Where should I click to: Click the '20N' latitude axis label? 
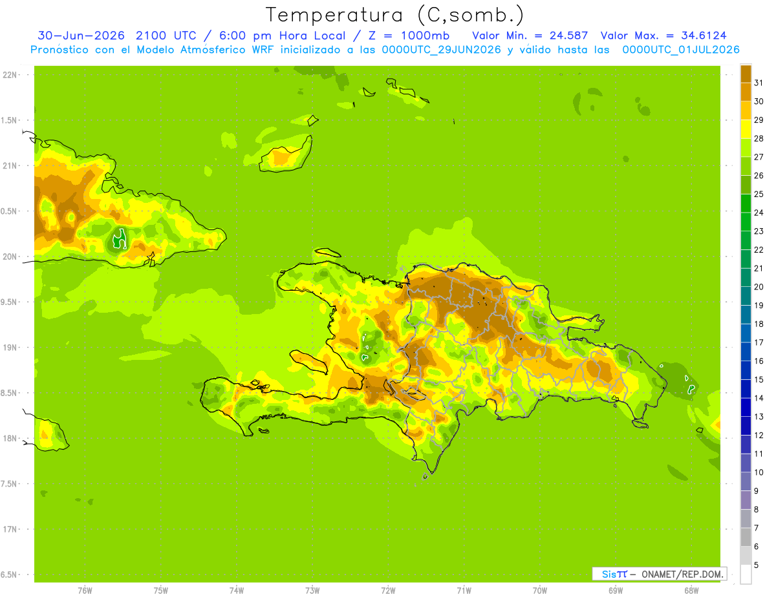coord(9,257)
